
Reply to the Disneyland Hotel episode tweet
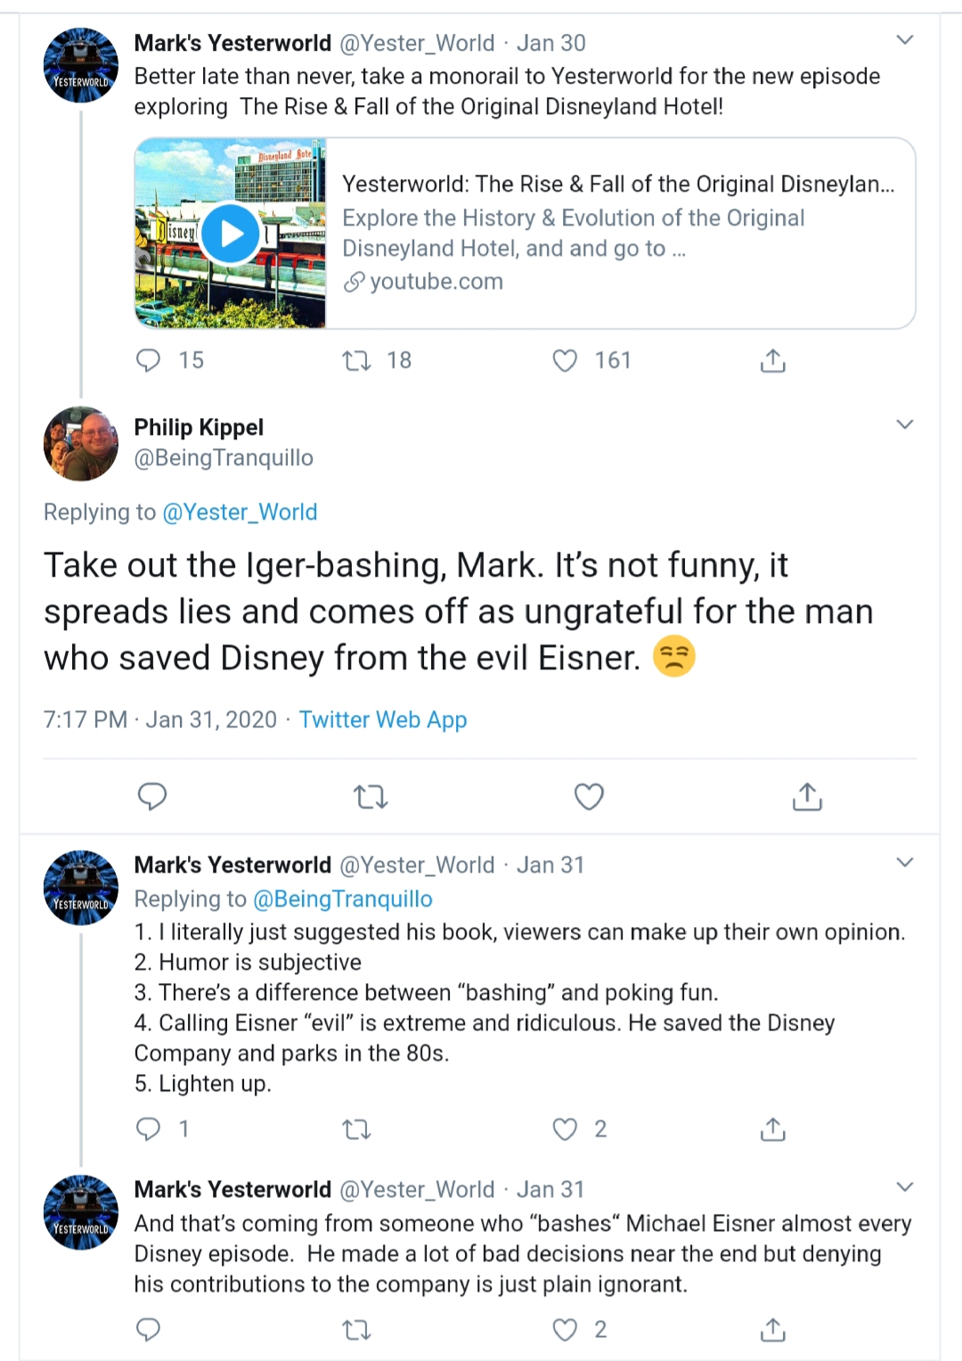[148, 360]
